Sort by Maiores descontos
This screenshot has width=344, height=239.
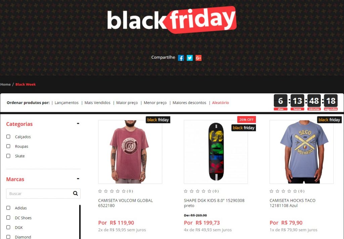tap(189, 103)
